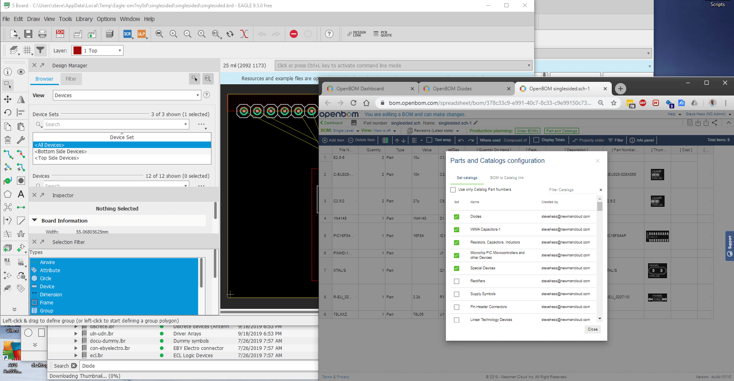Uncheck the Diodes catalog checkbox
This screenshot has height=381, width=734.
point(456,217)
